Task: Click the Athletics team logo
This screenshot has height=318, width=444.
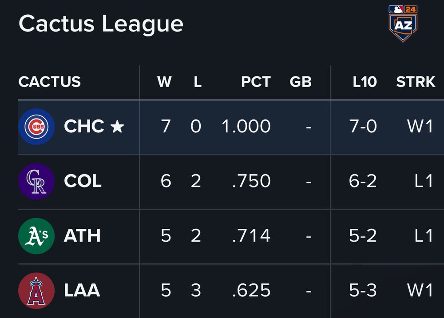Action: pyautogui.click(x=36, y=236)
